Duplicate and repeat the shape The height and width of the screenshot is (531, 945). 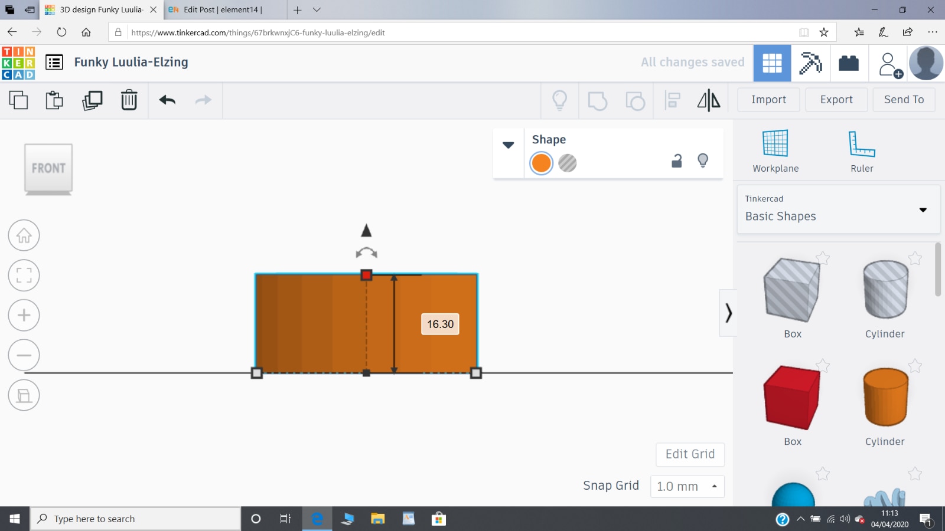pyautogui.click(x=92, y=100)
